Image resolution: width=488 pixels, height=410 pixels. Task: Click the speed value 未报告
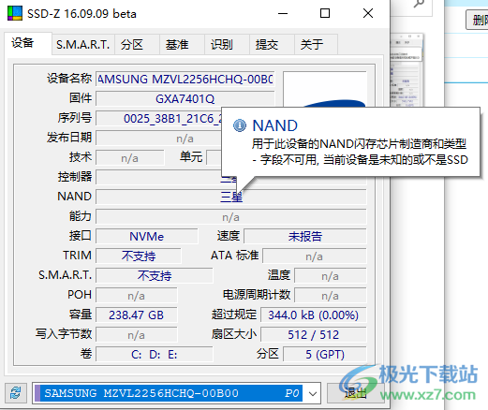pyautogui.click(x=305, y=236)
